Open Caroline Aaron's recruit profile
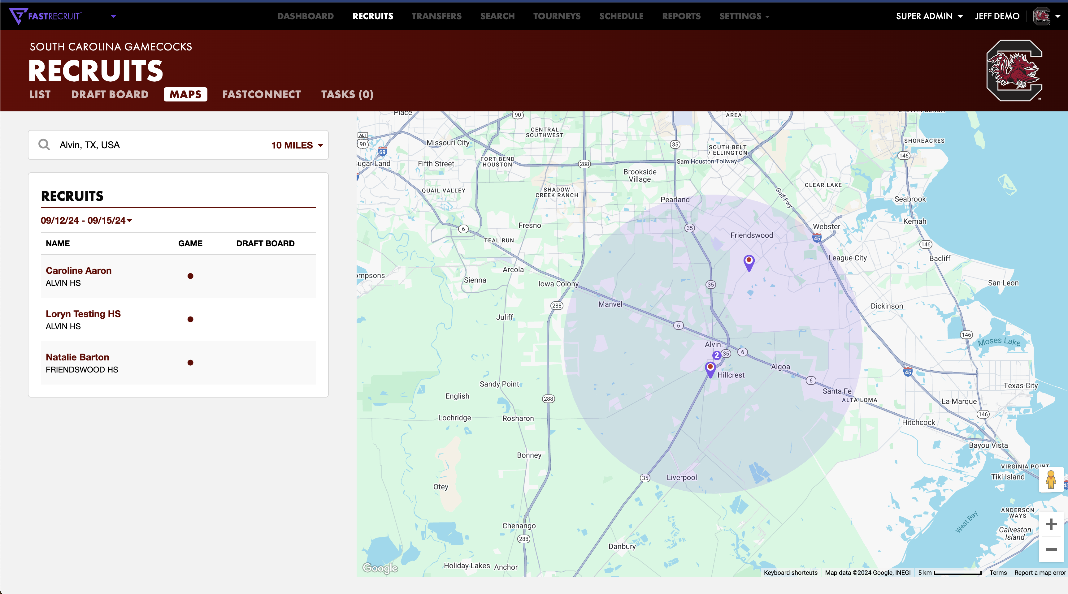Image resolution: width=1068 pixels, height=594 pixels. 78,270
